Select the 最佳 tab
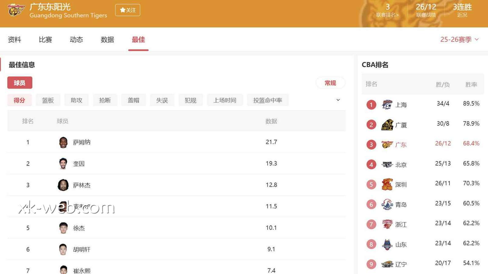Viewport: 488px width, 274px height. tap(138, 40)
